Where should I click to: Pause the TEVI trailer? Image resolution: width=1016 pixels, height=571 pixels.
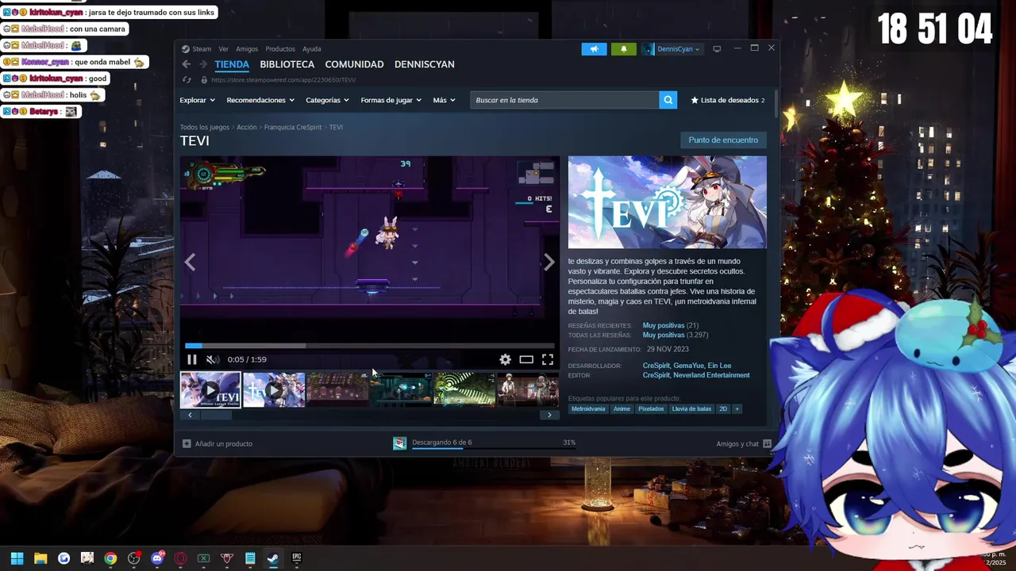pos(191,359)
